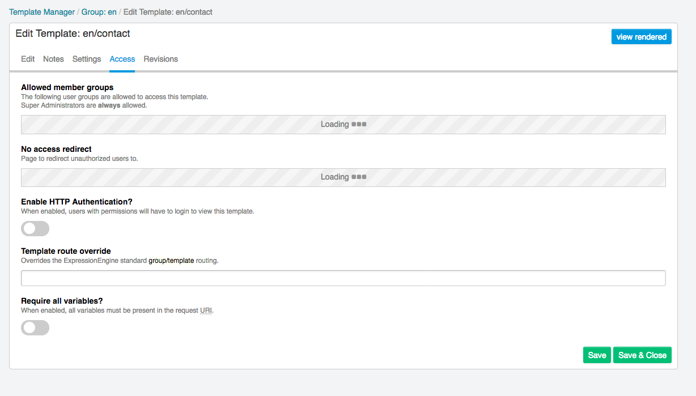The height and width of the screenshot is (396, 696).
Task: Go to Group: en breadcrumb link
Action: pos(99,12)
